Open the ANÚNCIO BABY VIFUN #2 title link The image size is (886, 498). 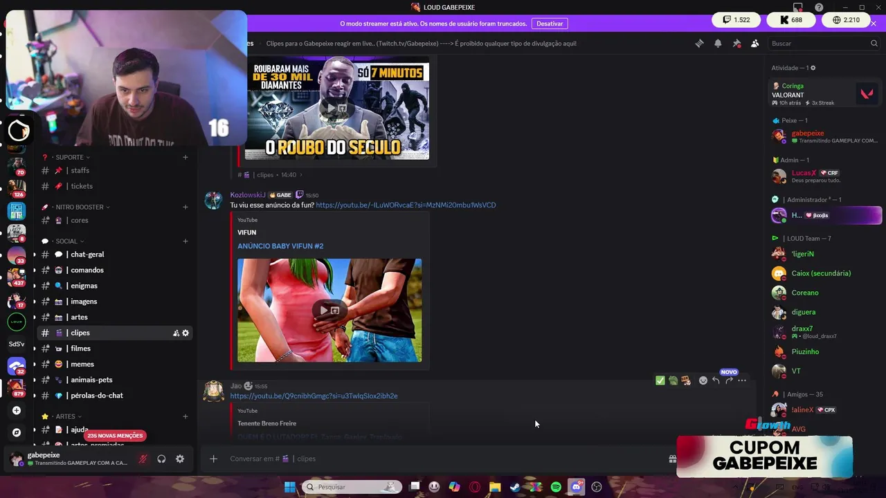click(280, 246)
